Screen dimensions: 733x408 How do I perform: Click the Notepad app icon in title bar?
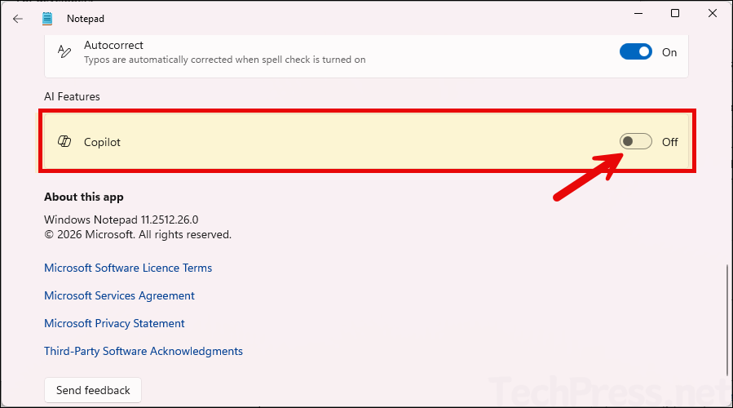click(x=47, y=18)
